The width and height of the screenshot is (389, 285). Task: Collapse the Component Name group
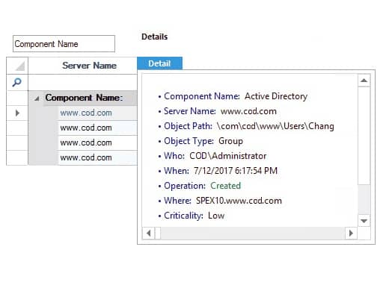(37, 98)
